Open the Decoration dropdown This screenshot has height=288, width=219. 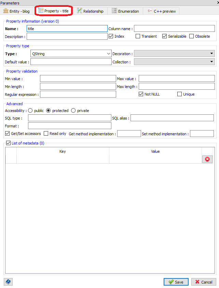coord(174,53)
